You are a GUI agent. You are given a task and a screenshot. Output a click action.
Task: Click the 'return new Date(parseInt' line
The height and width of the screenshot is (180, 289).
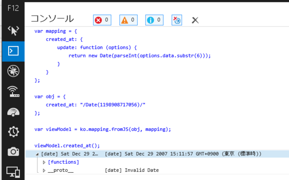[140, 56]
